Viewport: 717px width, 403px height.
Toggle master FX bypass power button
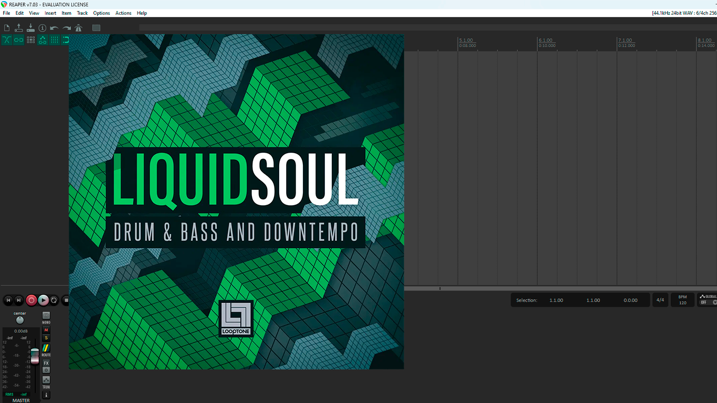pyautogui.click(x=46, y=370)
